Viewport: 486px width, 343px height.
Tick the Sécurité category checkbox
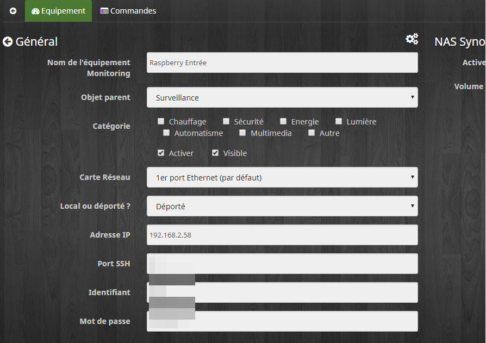tap(226, 122)
